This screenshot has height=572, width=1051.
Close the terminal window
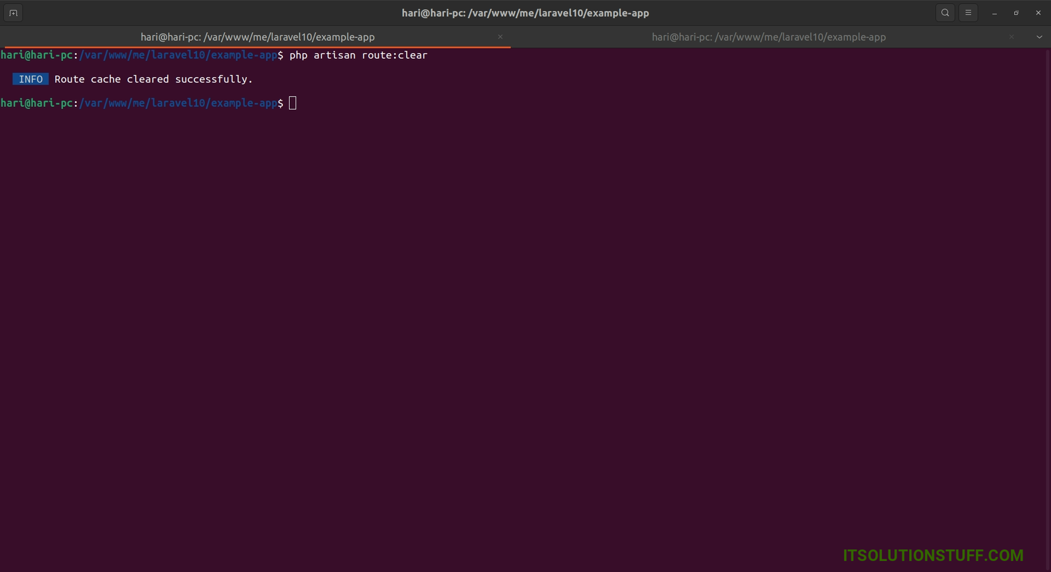(1039, 13)
